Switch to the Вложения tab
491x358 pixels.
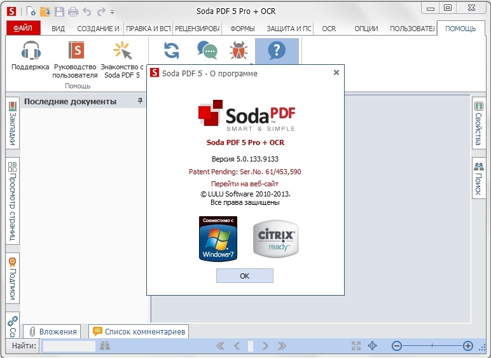[52, 331]
